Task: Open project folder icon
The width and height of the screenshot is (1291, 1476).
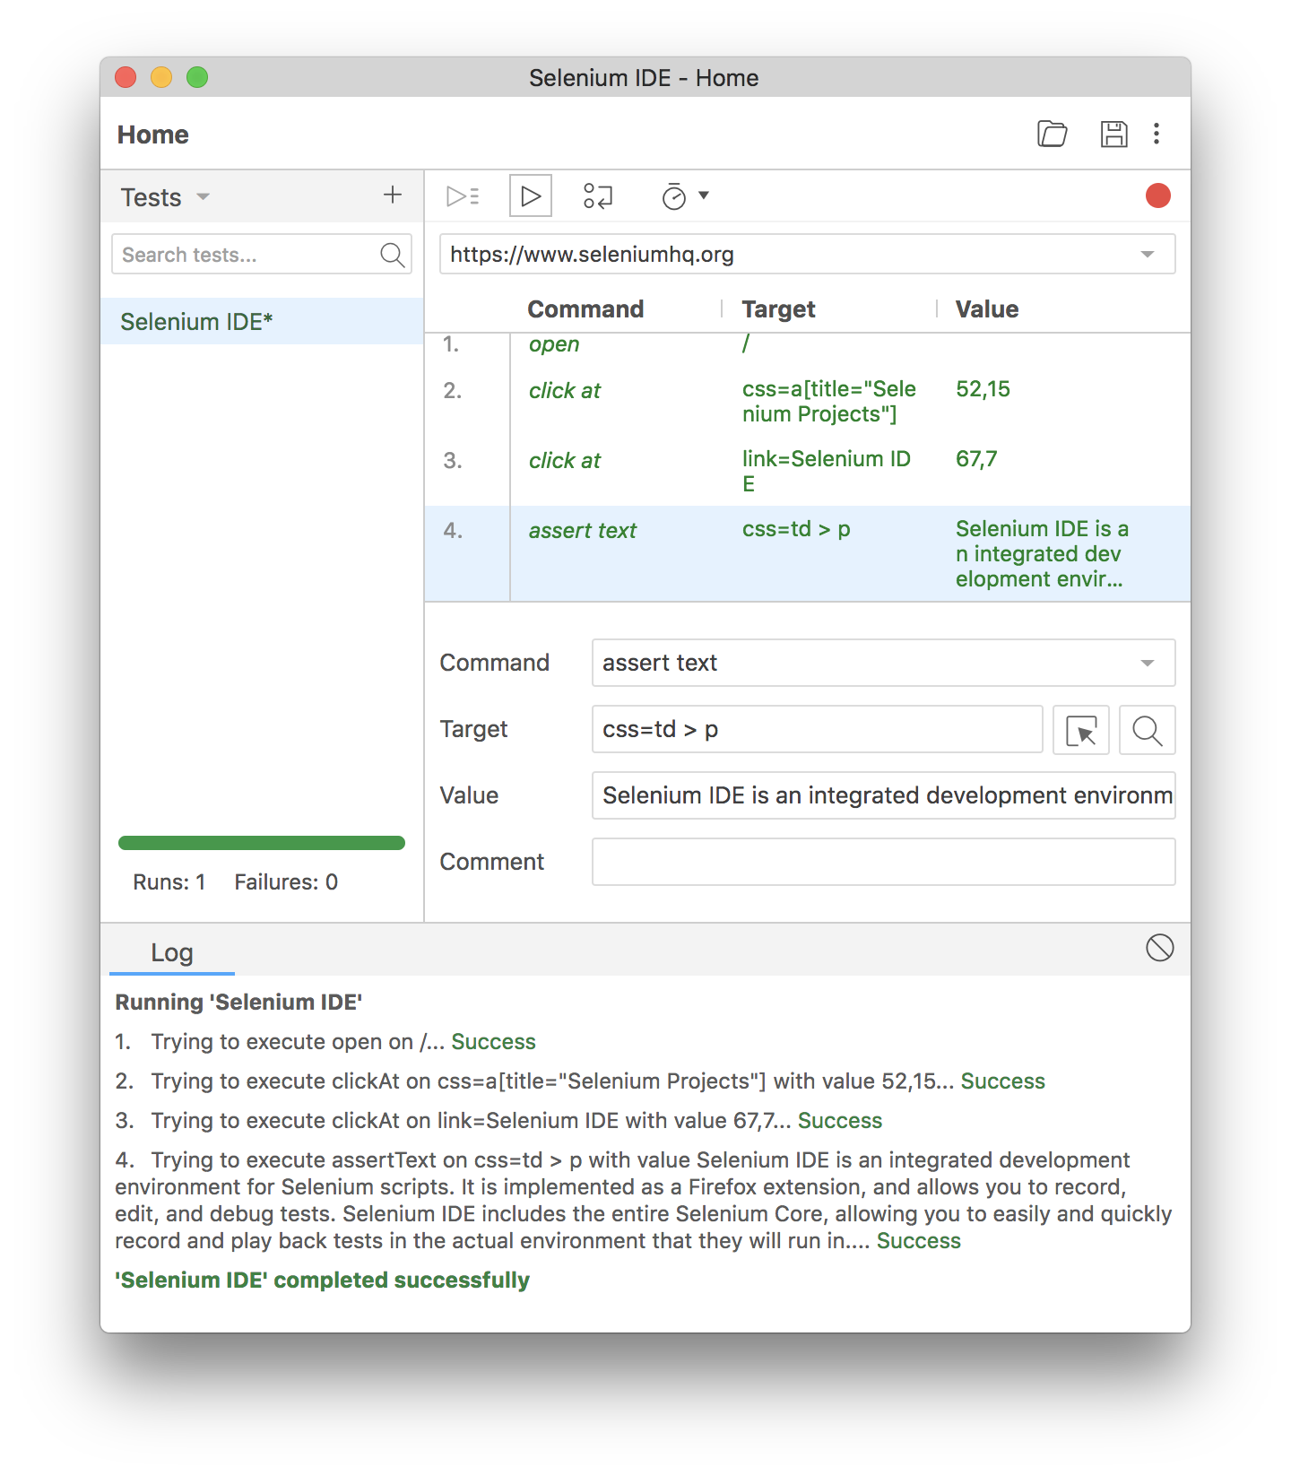Action: click(1053, 134)
